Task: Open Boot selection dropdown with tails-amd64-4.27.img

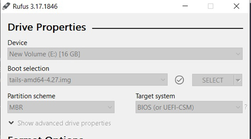Action: 87,80
